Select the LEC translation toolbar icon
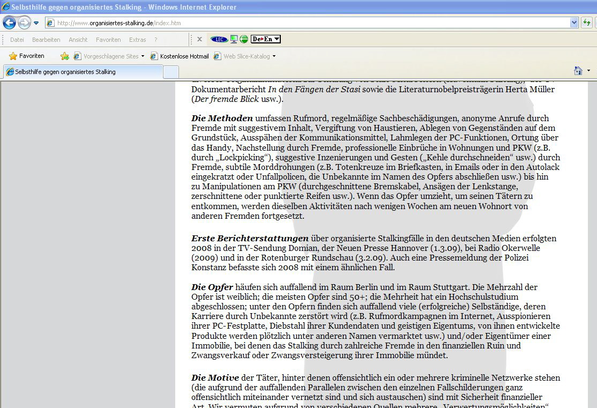Viewport: 597px width, 408px height. coord(218,39)
